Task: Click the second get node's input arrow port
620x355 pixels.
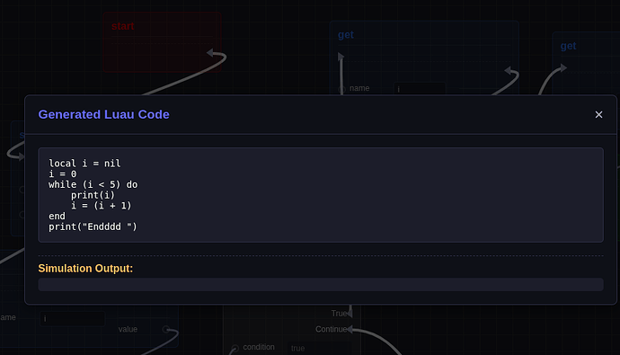Action: (563, 68)
